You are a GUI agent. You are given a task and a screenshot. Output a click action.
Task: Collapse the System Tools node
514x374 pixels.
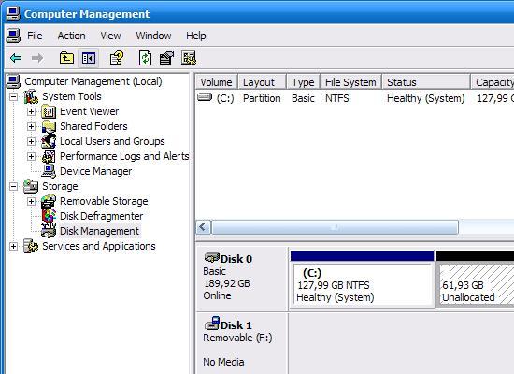click(13, 96)
